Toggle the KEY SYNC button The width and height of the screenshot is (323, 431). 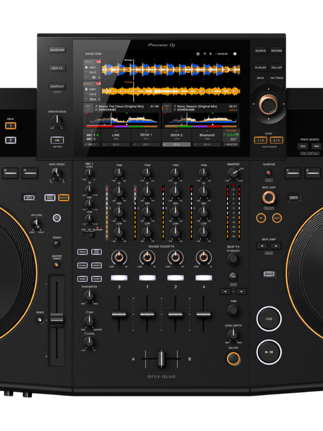click(57, 218)
